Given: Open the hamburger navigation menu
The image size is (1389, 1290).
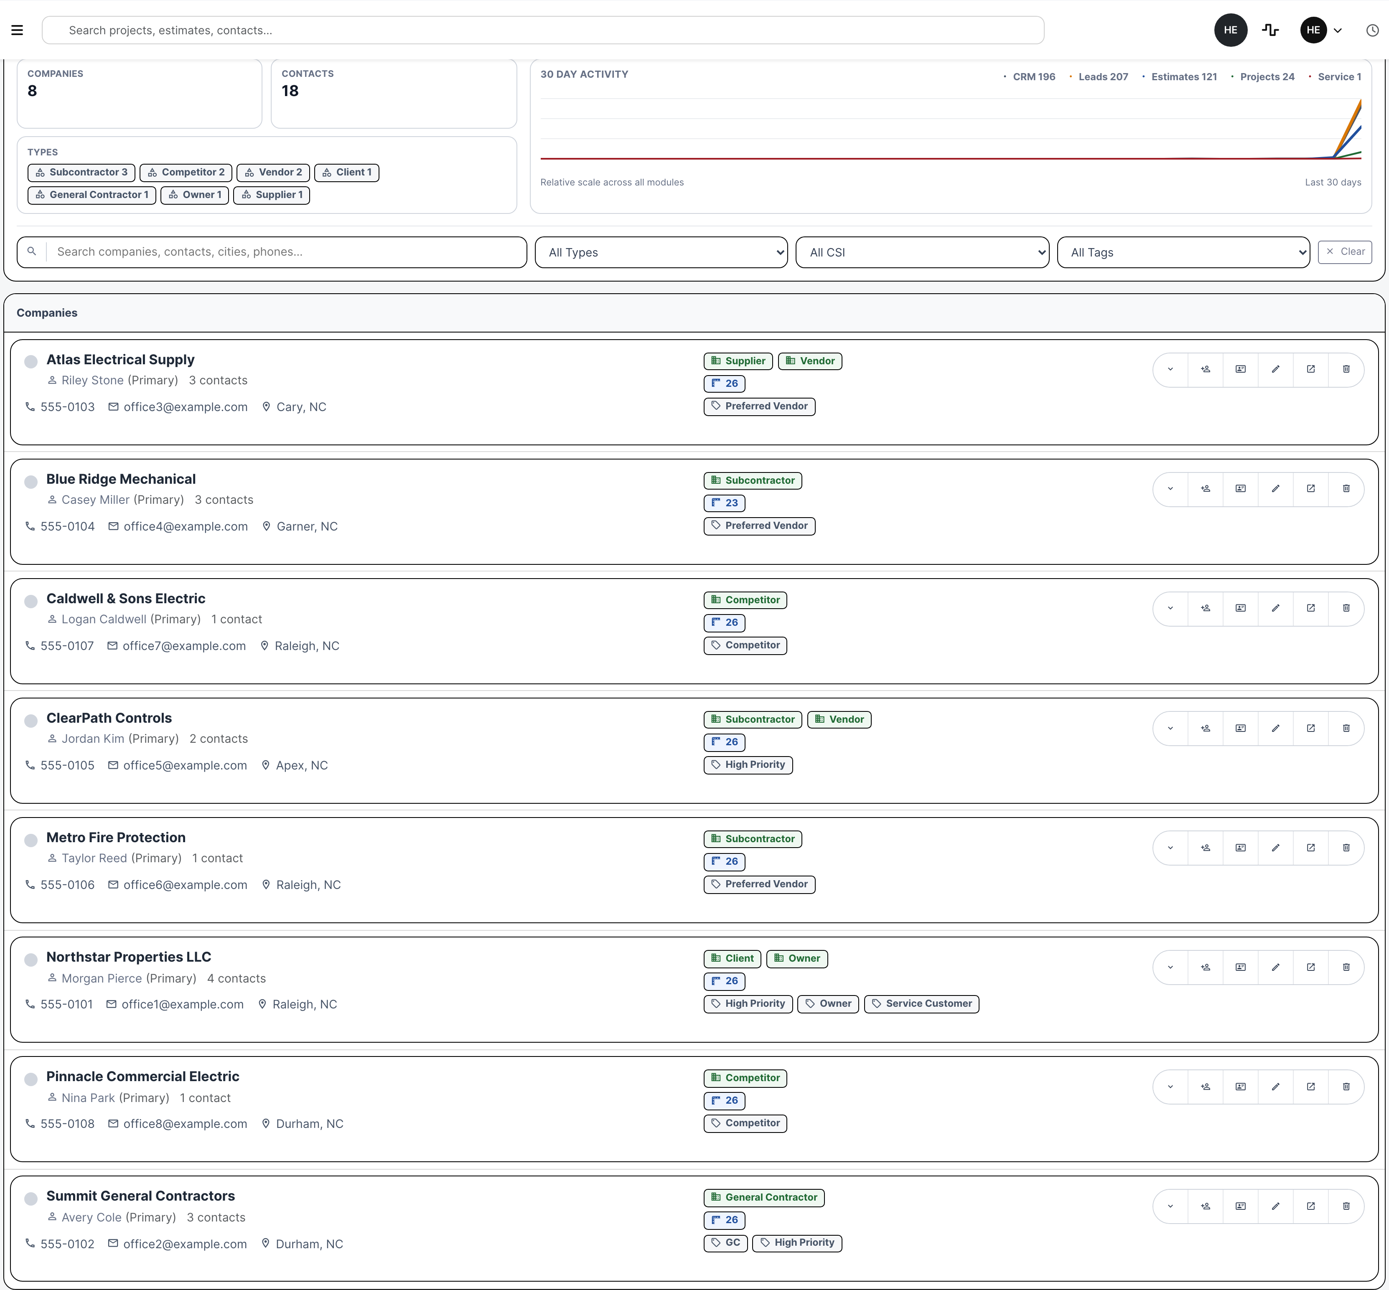Looking at the screenshot, I should (18, 30).
